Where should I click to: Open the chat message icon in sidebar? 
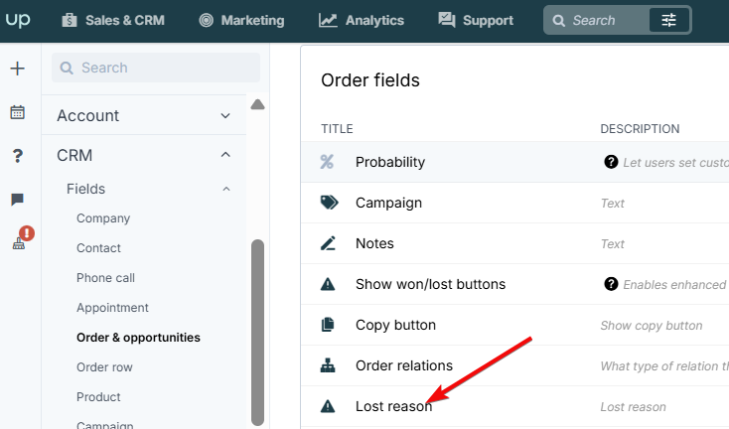click(18, 200)
